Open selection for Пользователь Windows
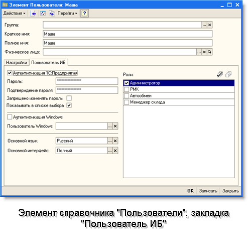This screenshot has height=235, width=248. pos(110,126)
